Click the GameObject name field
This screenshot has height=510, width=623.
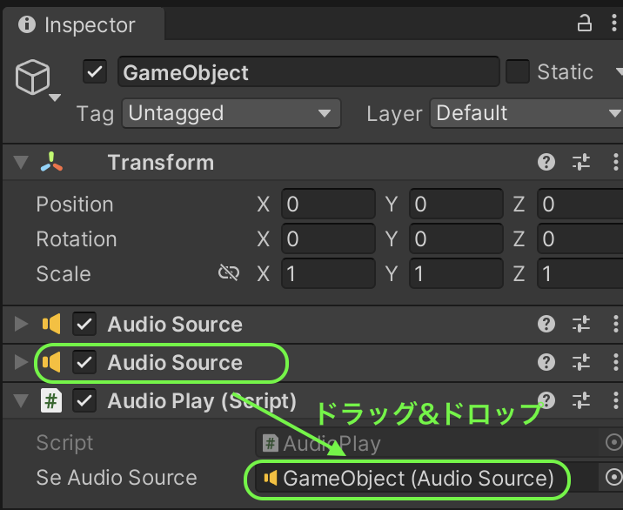pos(308,72)
